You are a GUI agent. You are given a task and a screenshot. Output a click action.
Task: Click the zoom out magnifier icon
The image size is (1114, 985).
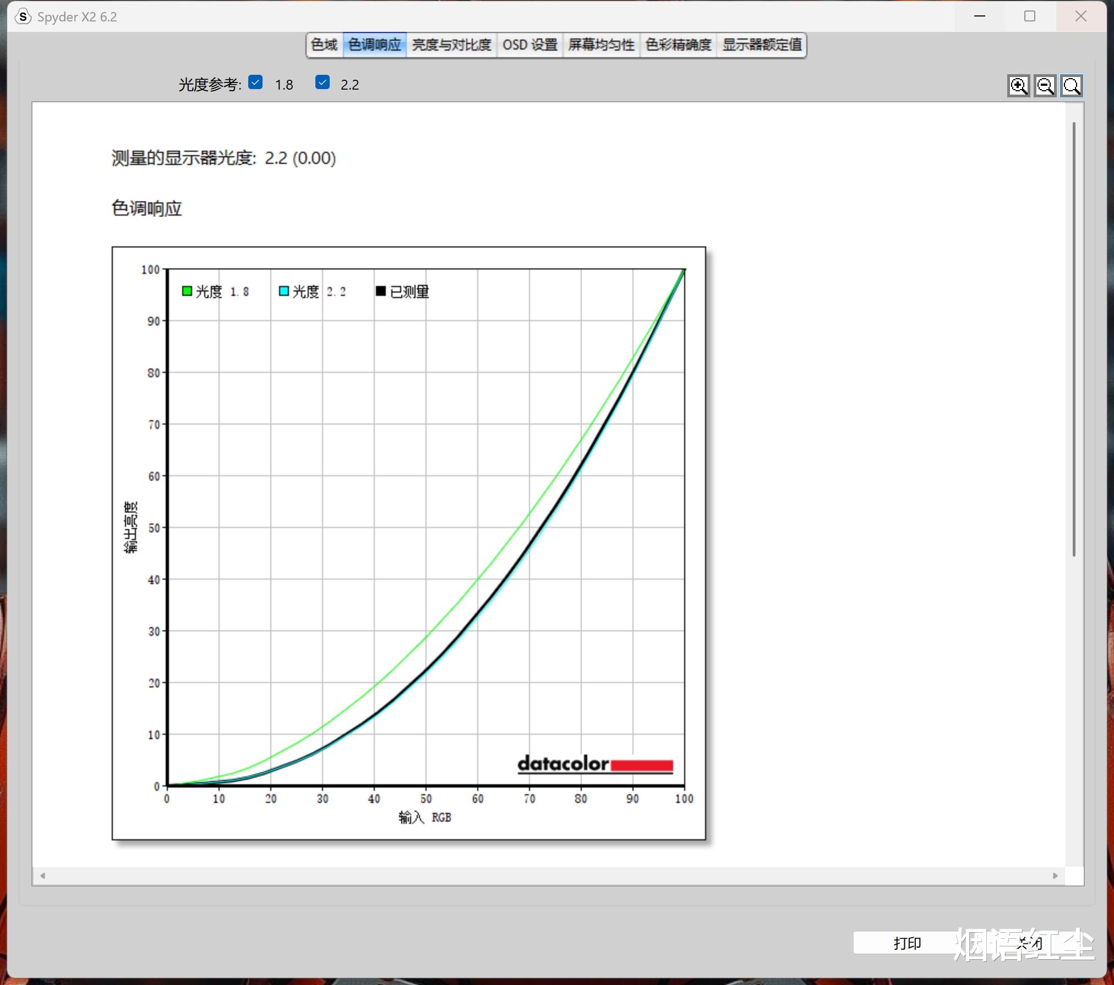click(x=1045, y=86)
